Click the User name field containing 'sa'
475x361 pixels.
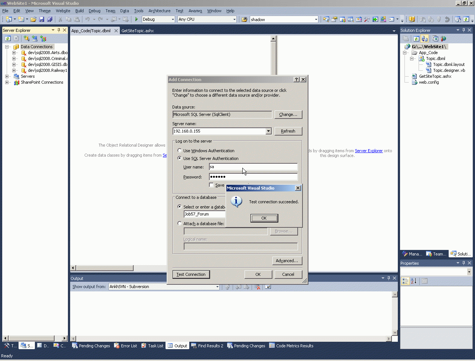click(x=253, y=167)
